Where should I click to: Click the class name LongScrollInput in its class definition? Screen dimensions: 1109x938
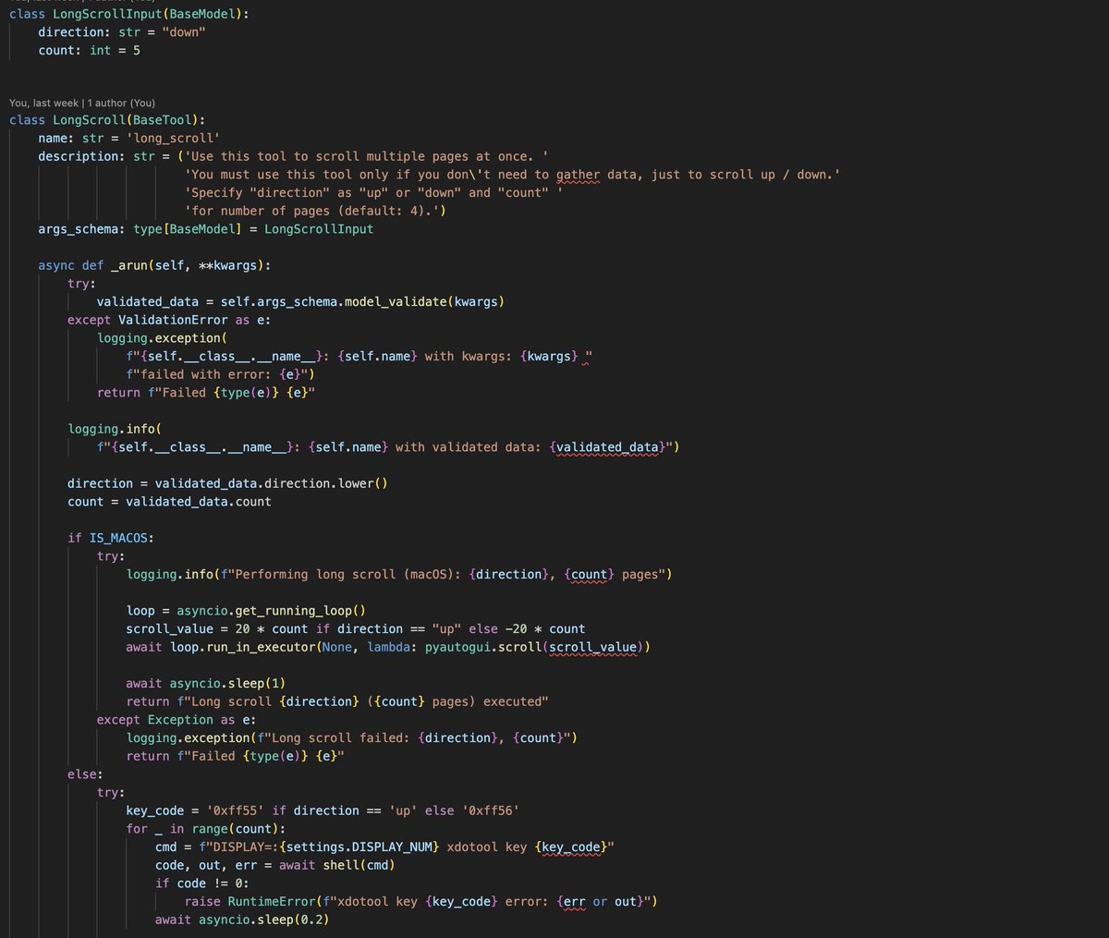[107, 14]
